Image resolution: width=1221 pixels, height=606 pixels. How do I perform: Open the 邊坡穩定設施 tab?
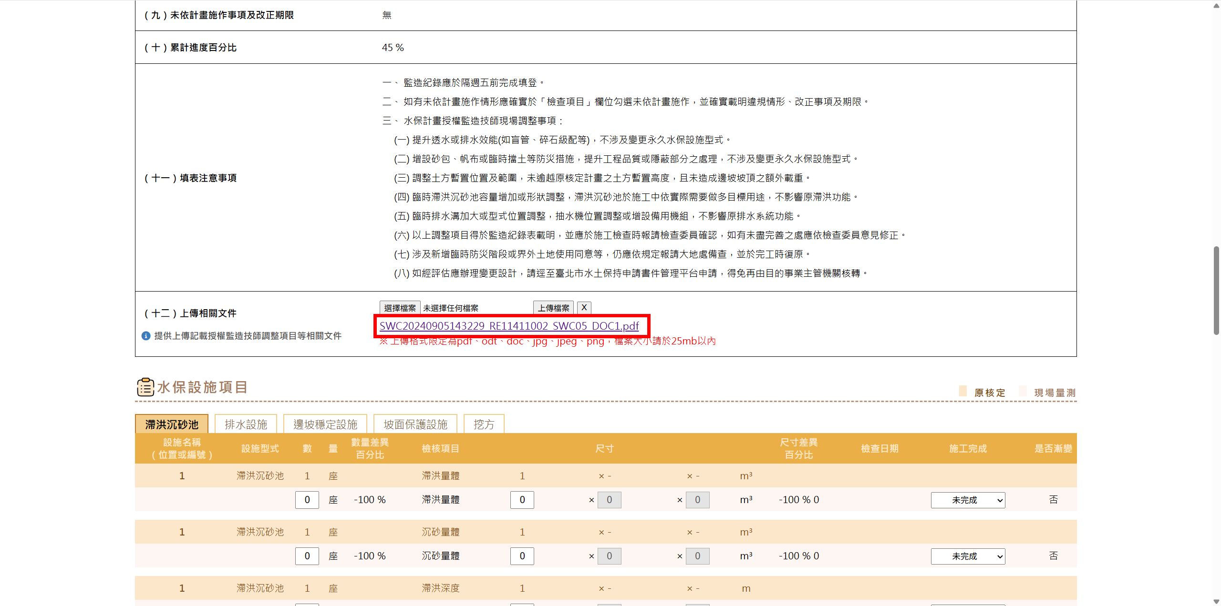pos(325,424)
